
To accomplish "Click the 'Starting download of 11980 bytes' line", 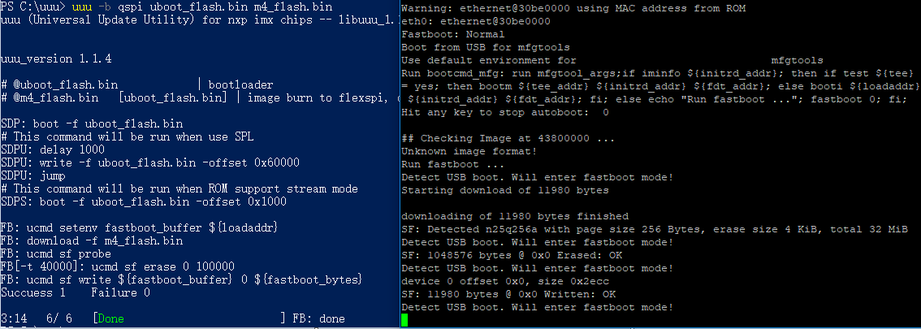I will [504, 190].
